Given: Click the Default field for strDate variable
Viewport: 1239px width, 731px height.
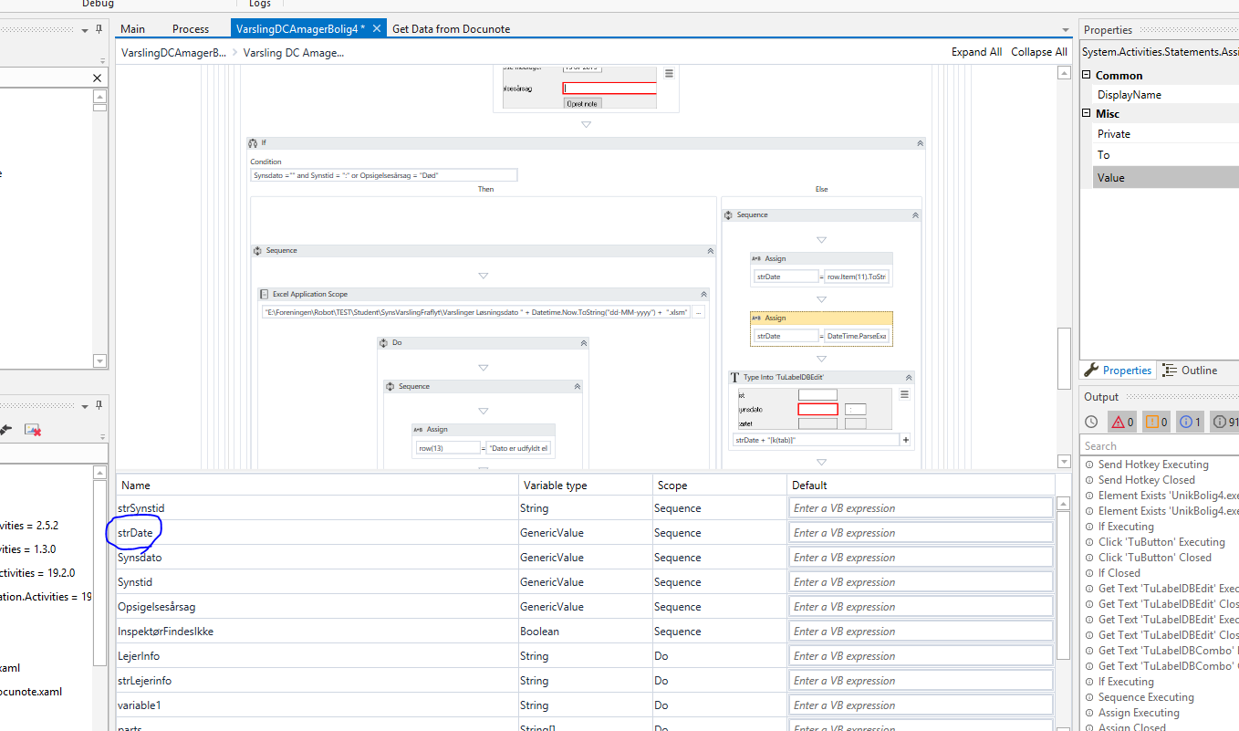Looking at the screenshot, I should coord(921,533).
